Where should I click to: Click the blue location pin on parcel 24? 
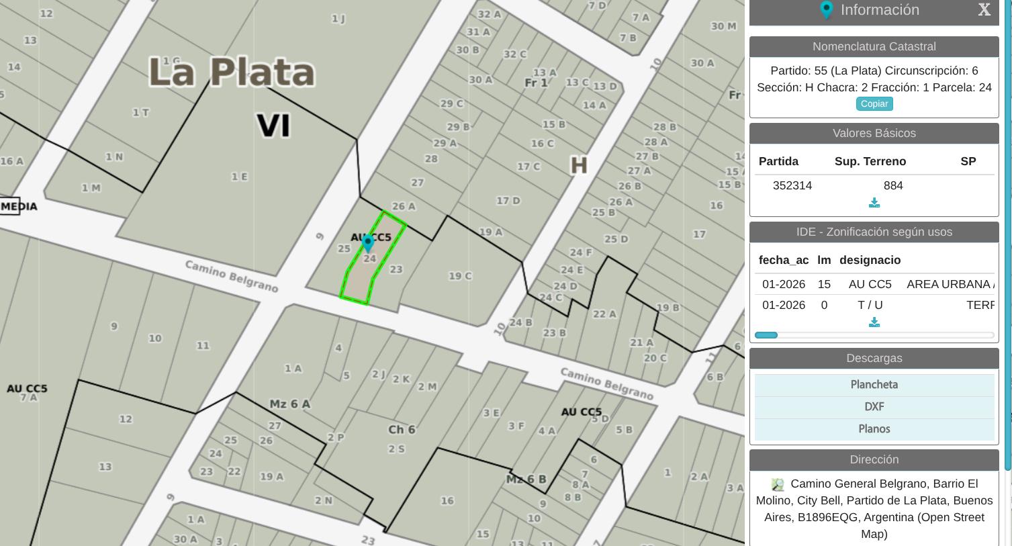pyautogui.click(x=368, y=243)
